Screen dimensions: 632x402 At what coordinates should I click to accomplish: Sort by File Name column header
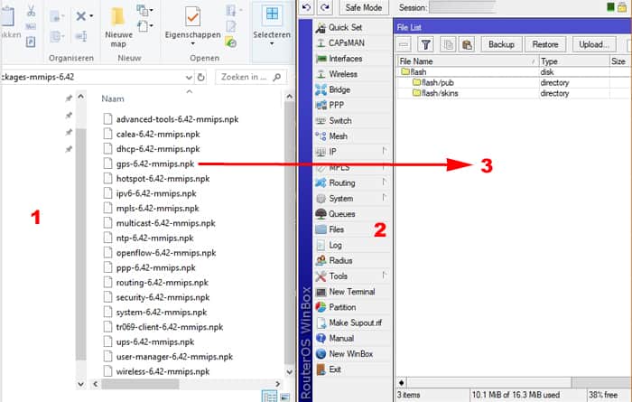[468, 61]
